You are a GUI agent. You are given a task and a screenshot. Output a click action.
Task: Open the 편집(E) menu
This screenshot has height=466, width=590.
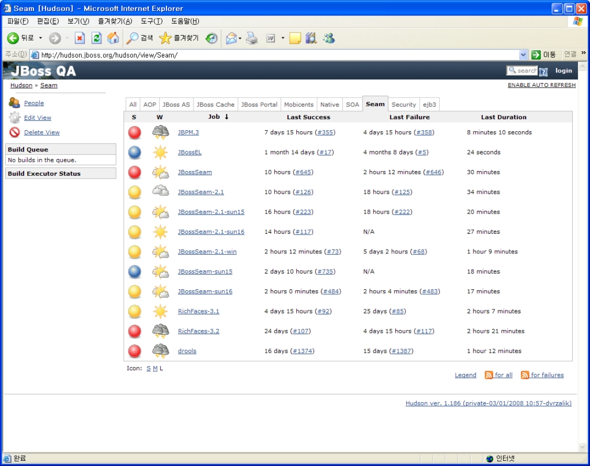click(48, 21)
